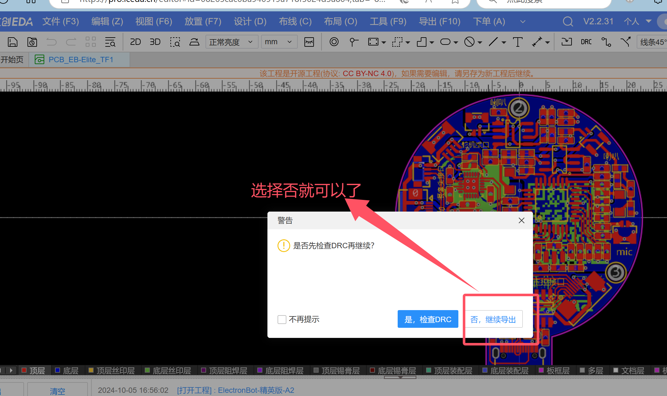Open the 个人 account dropdown
The height and width of the screenshot is (396, 667).
pos(638,21)
